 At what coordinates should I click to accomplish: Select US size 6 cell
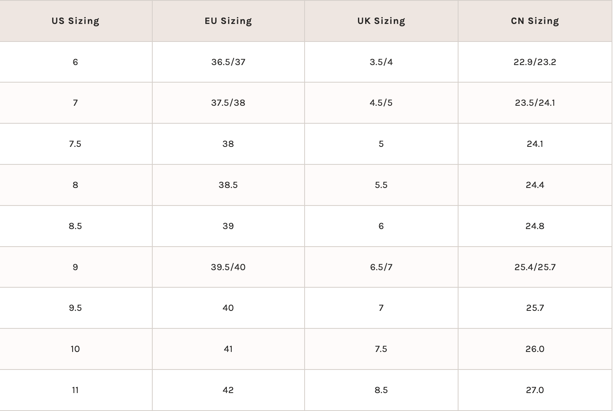click(x=75, y=62)
